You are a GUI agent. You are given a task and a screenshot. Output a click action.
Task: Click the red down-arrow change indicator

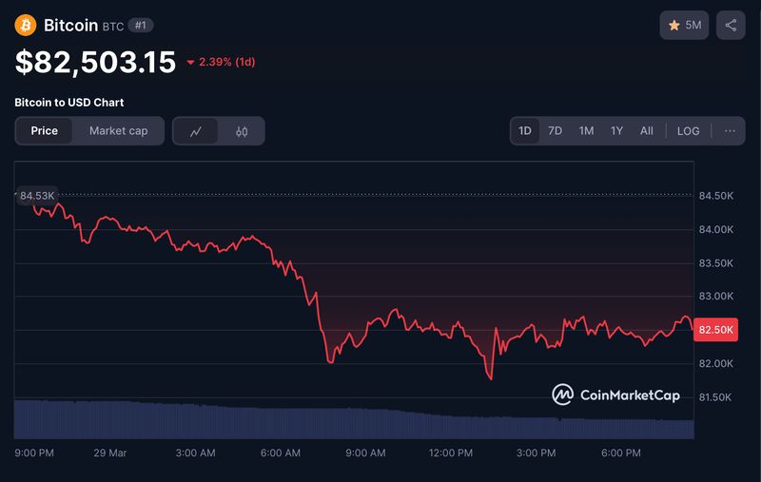[191, 62]
